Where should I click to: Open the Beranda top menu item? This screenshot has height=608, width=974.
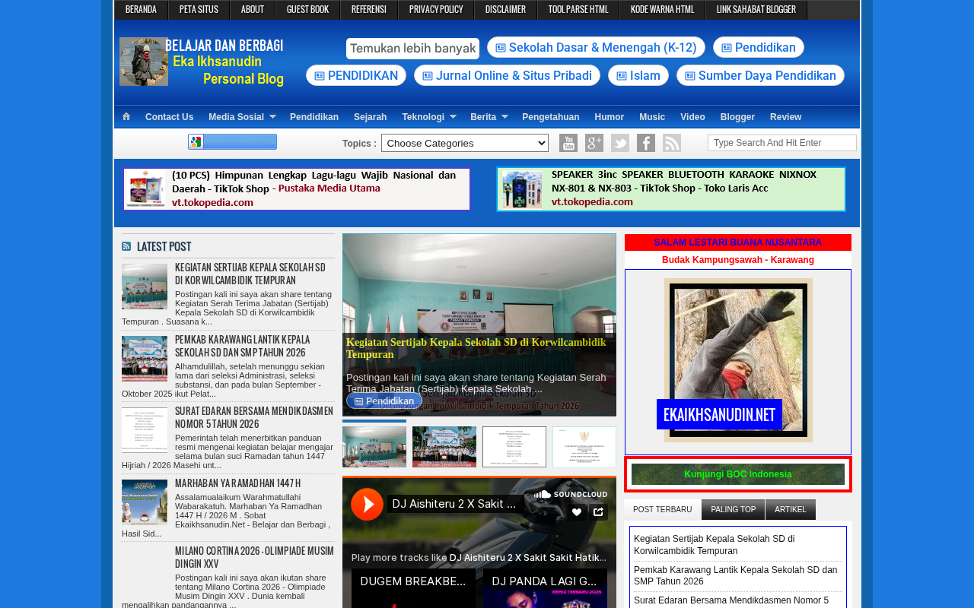tap(141, 10)
